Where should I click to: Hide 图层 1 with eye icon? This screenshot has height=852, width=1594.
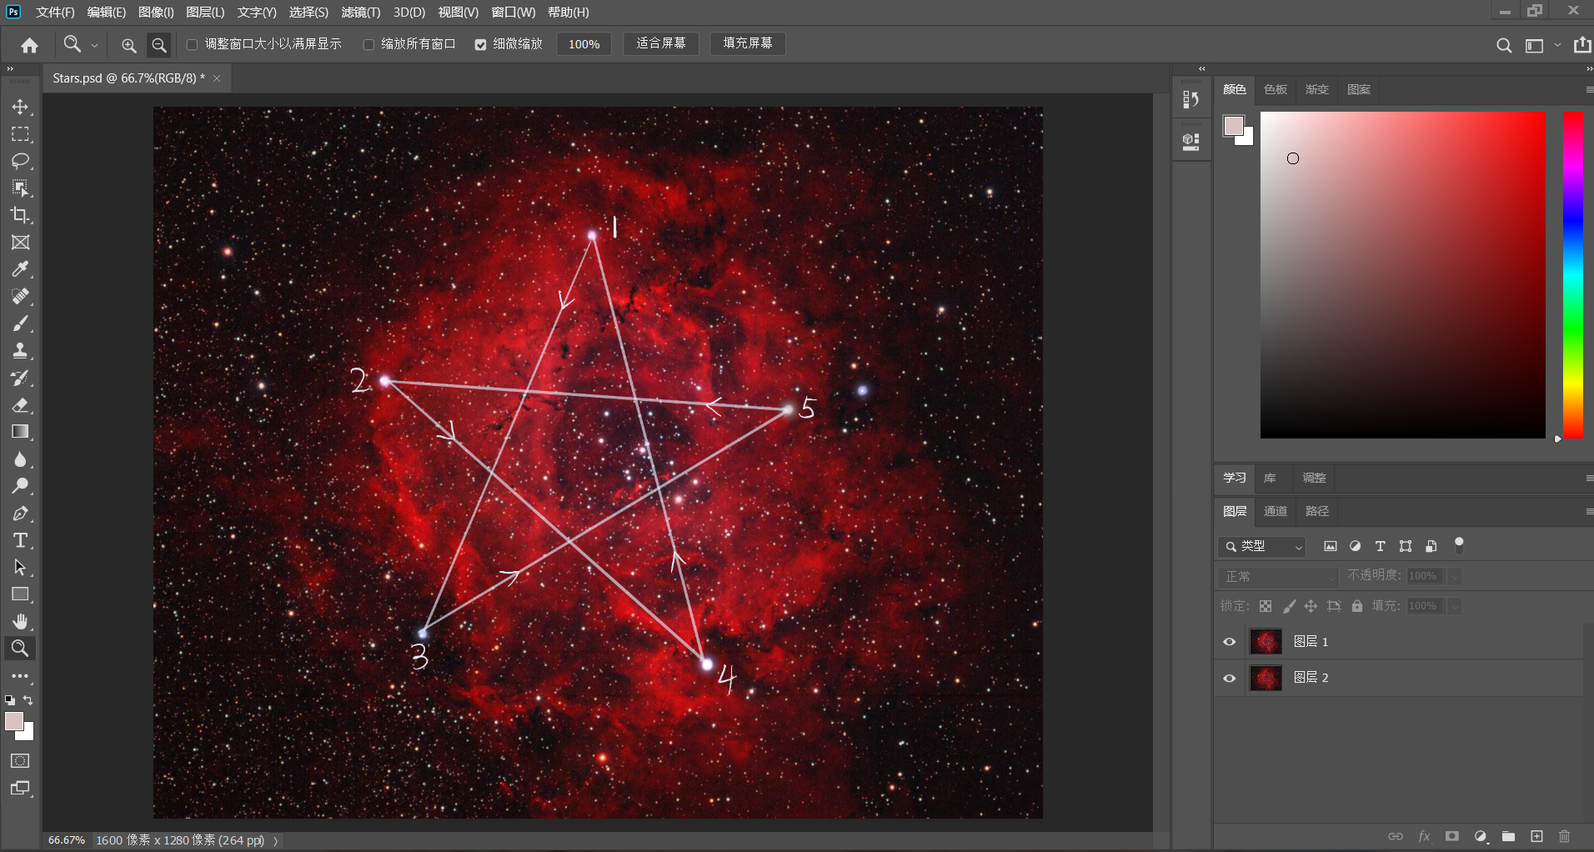point(1229,642)
